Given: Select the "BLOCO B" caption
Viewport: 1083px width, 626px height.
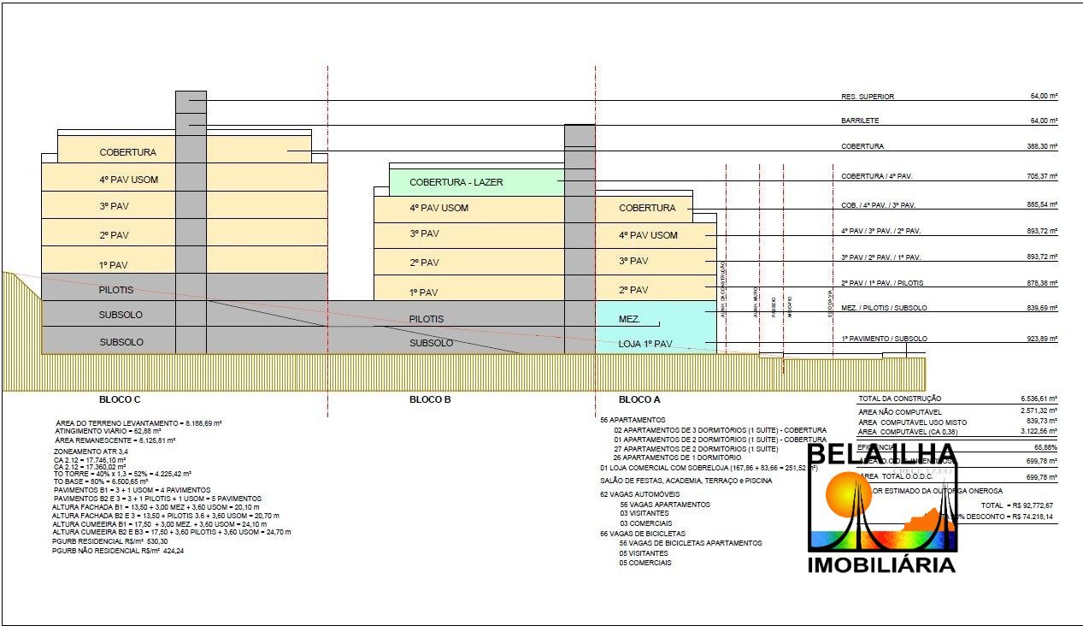Looking at the screenshot, I should click(430, 399).
